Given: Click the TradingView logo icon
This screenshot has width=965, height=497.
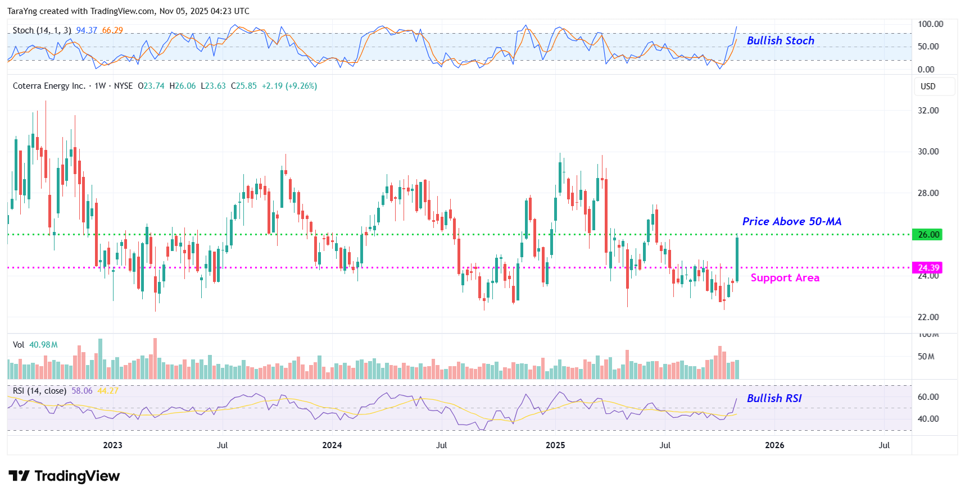Looking at the screenshot, I should click(19, 476).
